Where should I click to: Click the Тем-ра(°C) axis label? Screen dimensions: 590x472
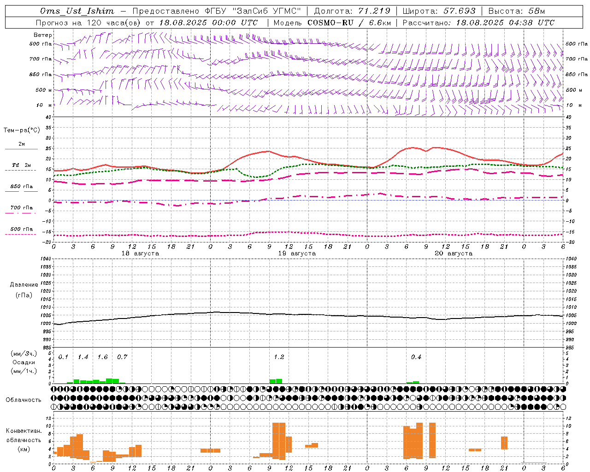[22, 130]
